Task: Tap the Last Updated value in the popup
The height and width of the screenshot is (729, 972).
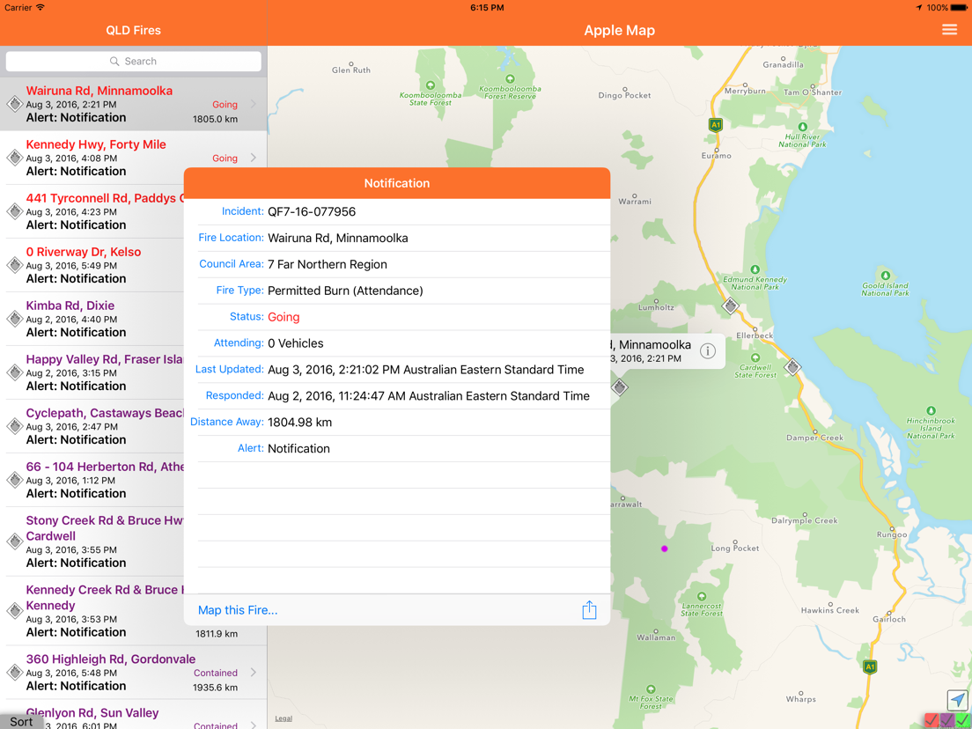Action: click(426, 370)
